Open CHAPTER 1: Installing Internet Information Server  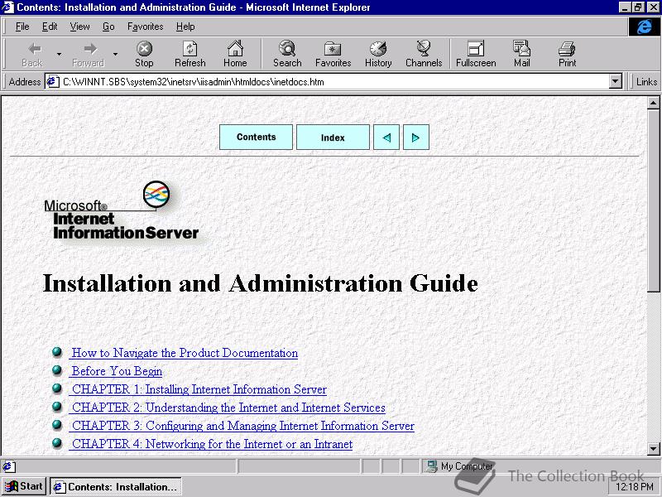199,389
